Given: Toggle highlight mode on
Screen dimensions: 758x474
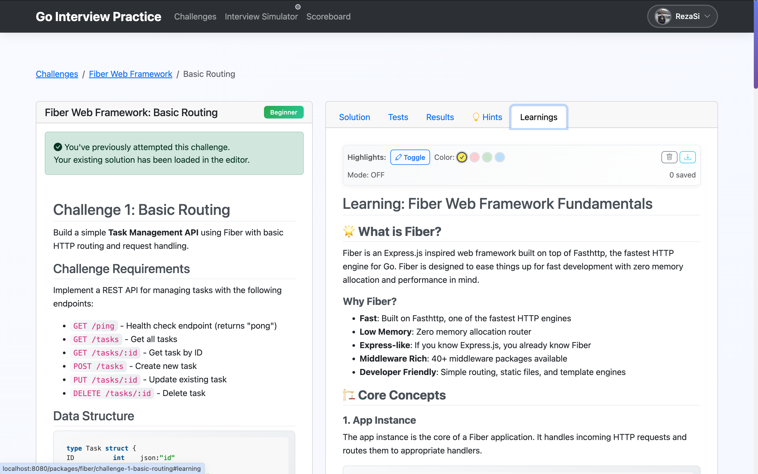Looking at the screenshot, I should (x=410, y=157).
